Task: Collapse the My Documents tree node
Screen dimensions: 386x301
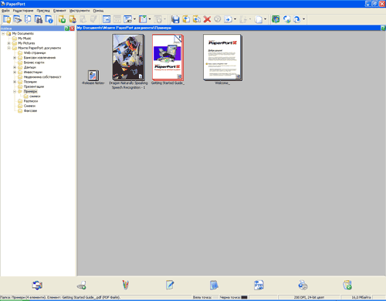Action: click(x=3, y=33)
